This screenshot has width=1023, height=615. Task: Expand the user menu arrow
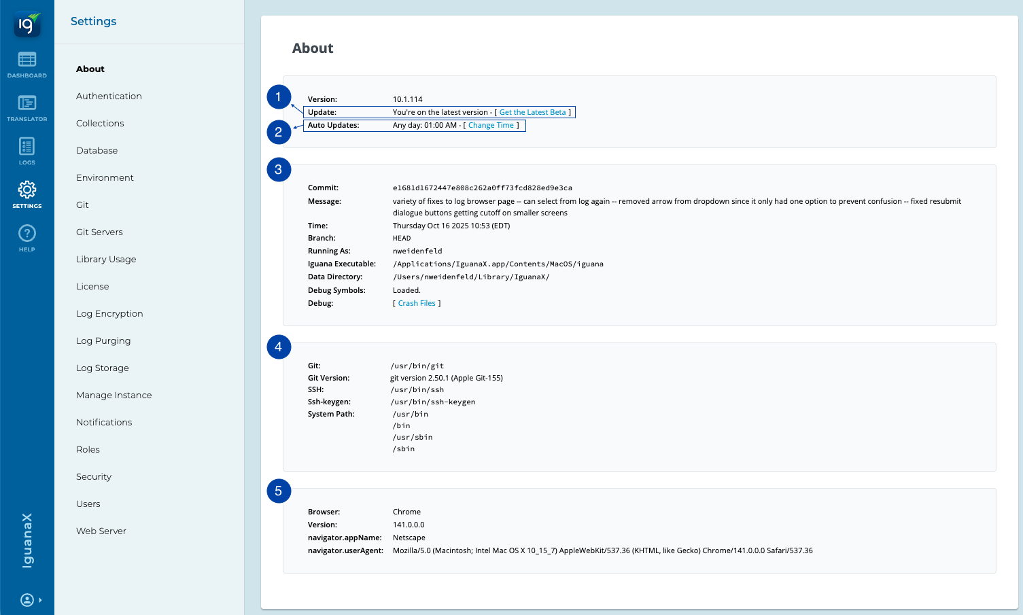(41, 600)
